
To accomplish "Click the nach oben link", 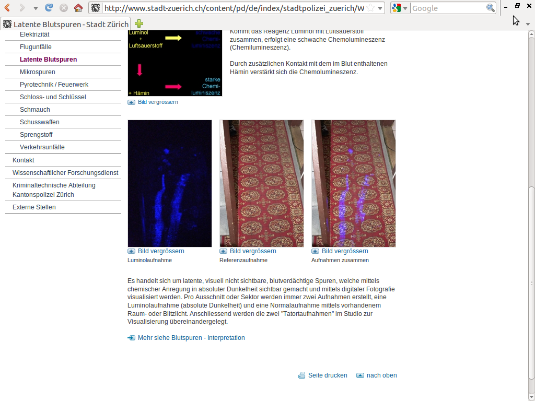I will point(381,375).
